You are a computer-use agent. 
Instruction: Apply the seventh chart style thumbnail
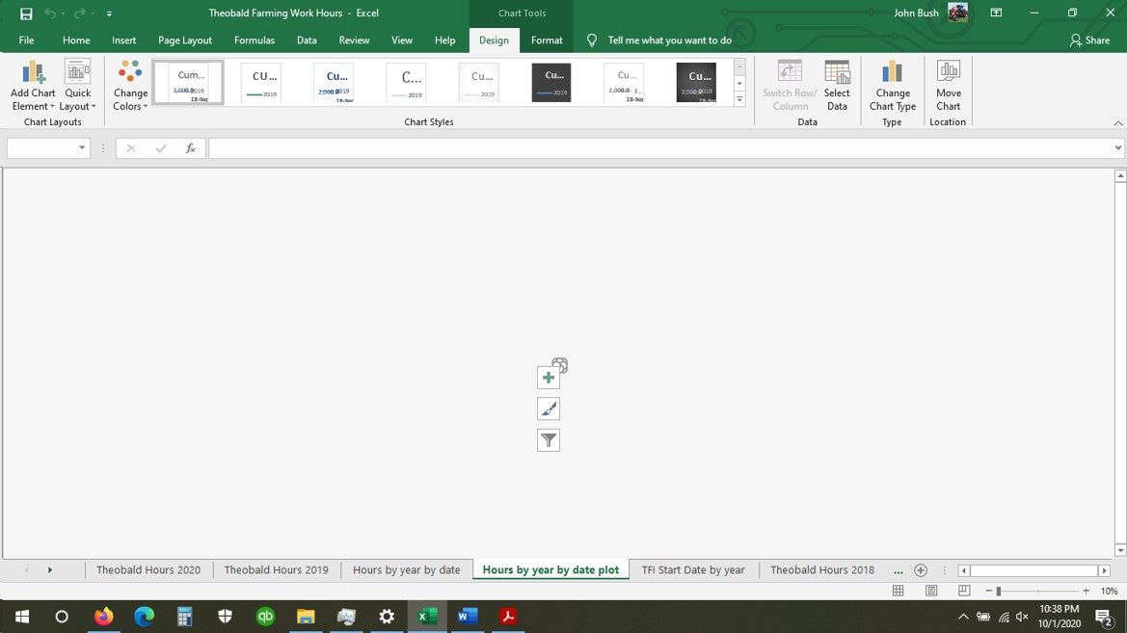pyautogui.click(x=624, y=82)
